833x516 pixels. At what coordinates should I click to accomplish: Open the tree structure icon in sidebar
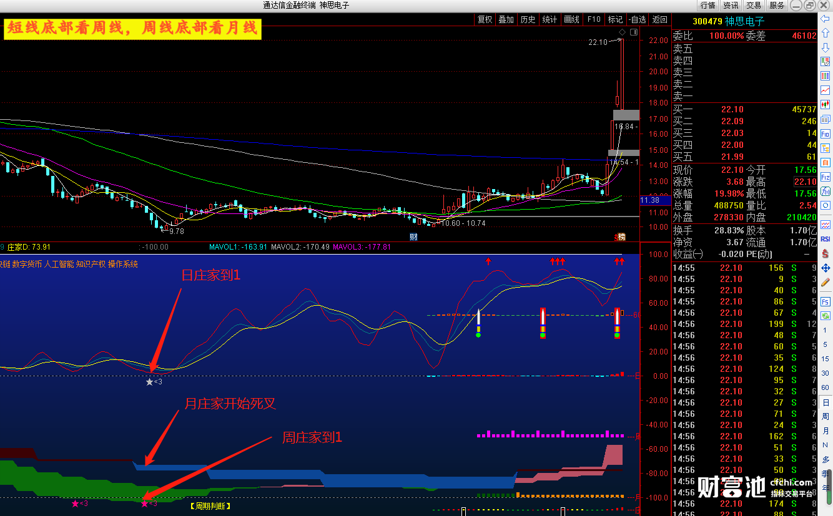826,148
